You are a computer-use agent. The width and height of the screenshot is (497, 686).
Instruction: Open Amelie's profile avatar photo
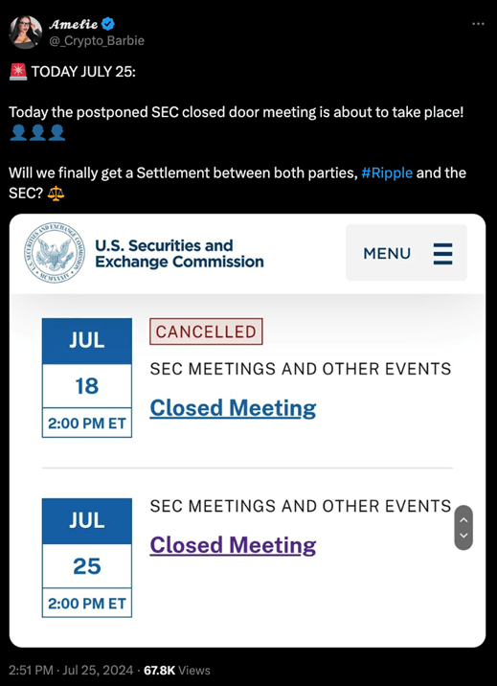25,33
